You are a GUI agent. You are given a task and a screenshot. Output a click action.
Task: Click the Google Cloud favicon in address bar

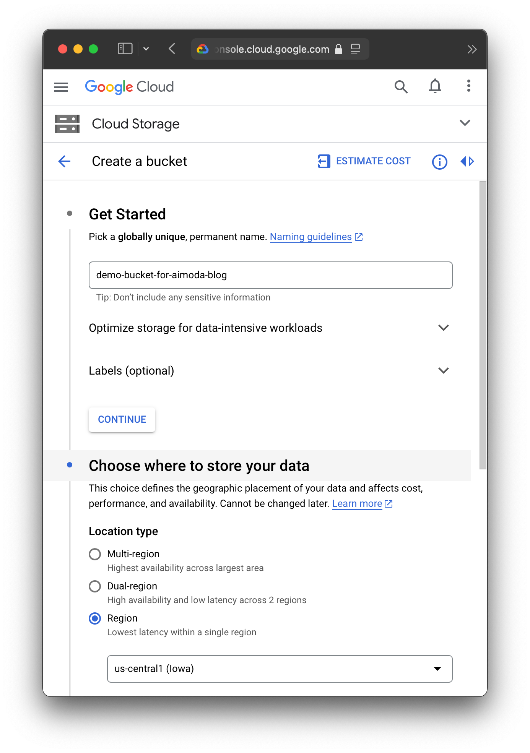click(x=202, y=49)
